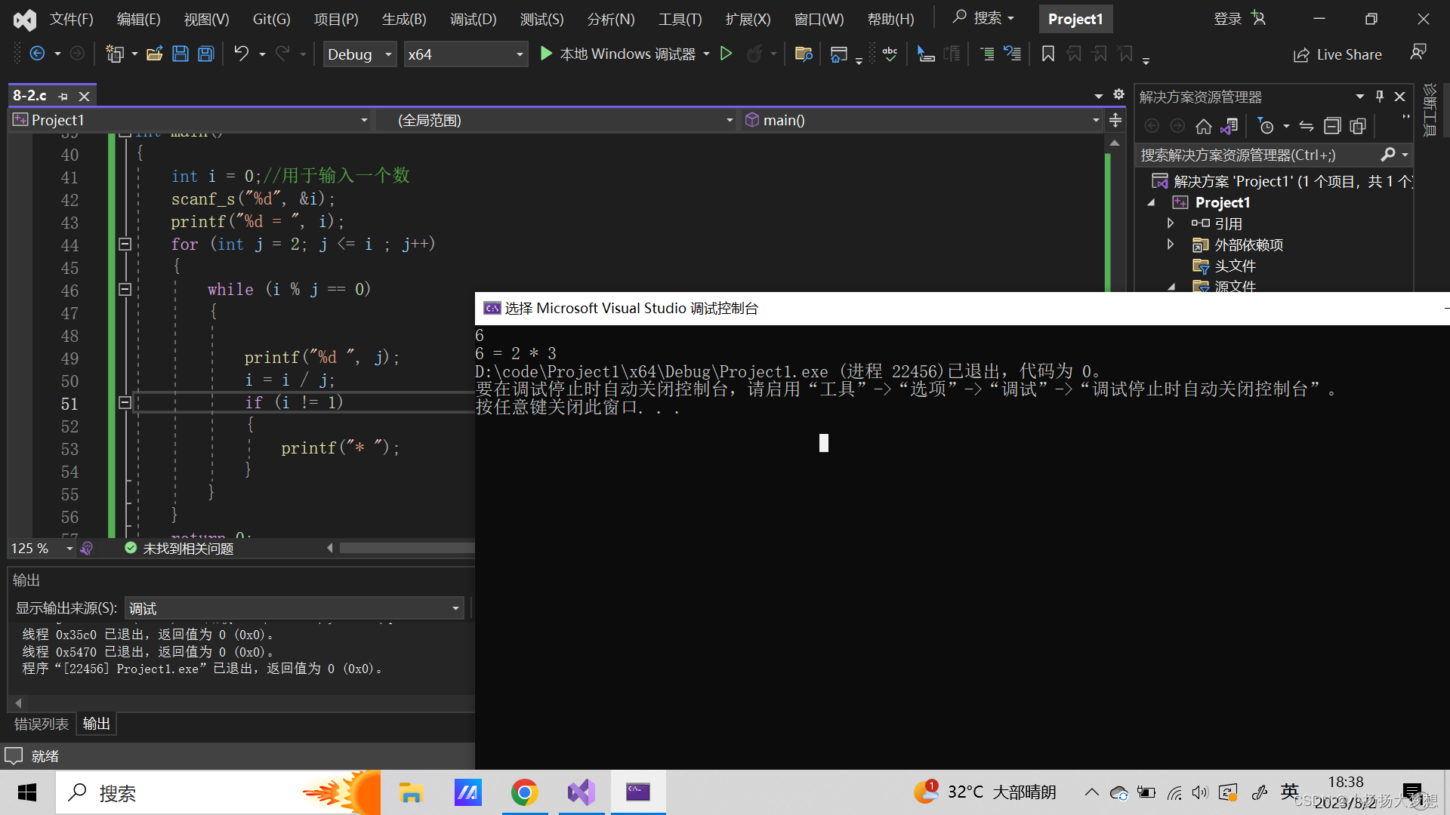Toggle auto-hide pin on Solution Explorer
The width and height of the screenshot is (1450, 815).
tap(1380, 97)
